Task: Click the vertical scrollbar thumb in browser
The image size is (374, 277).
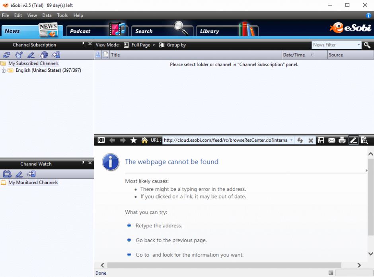Action: [x=370, y=197]
